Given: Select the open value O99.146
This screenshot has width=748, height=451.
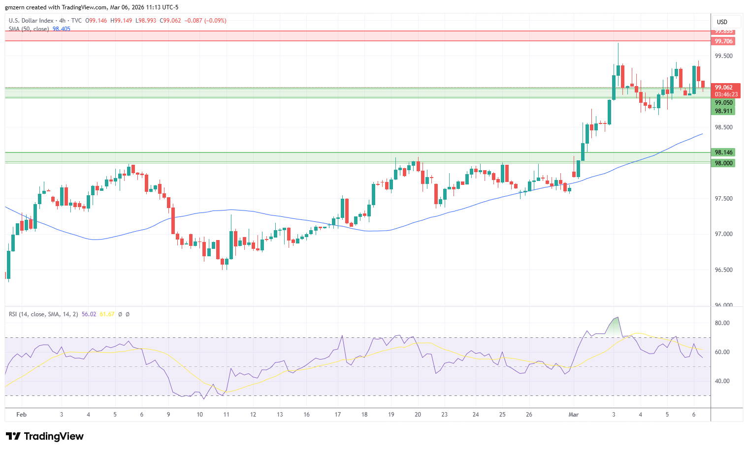Looking at the screenshot, I should [x=97, y=21].
